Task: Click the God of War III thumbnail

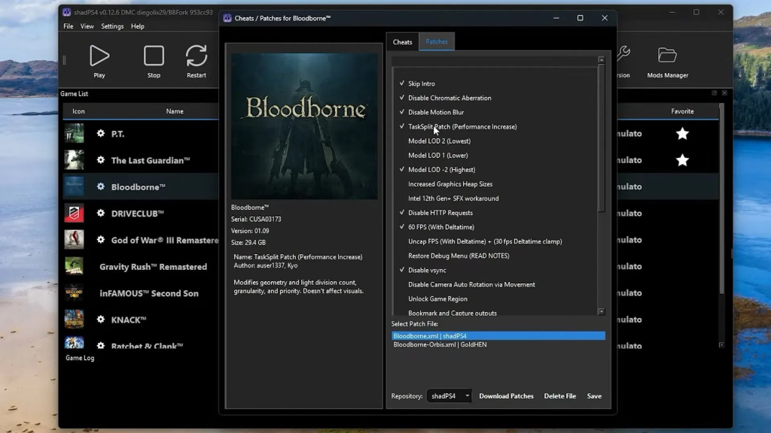Action: click(74, 240)
